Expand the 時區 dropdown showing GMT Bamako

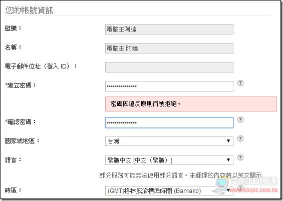169,190
